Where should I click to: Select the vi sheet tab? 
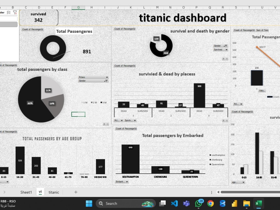point(40,192)
